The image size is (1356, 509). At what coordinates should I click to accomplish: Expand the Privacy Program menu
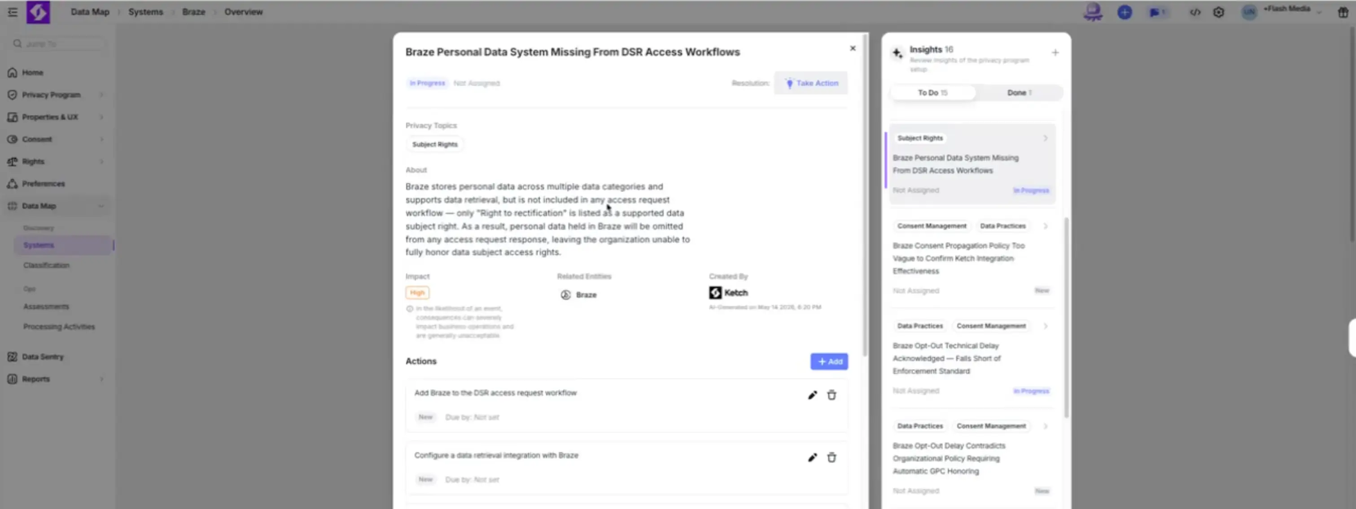click(x=101, y=95)
